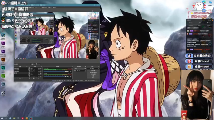Click add source plus icon in OBS
214x120 pixels.
tap(29, 78)
